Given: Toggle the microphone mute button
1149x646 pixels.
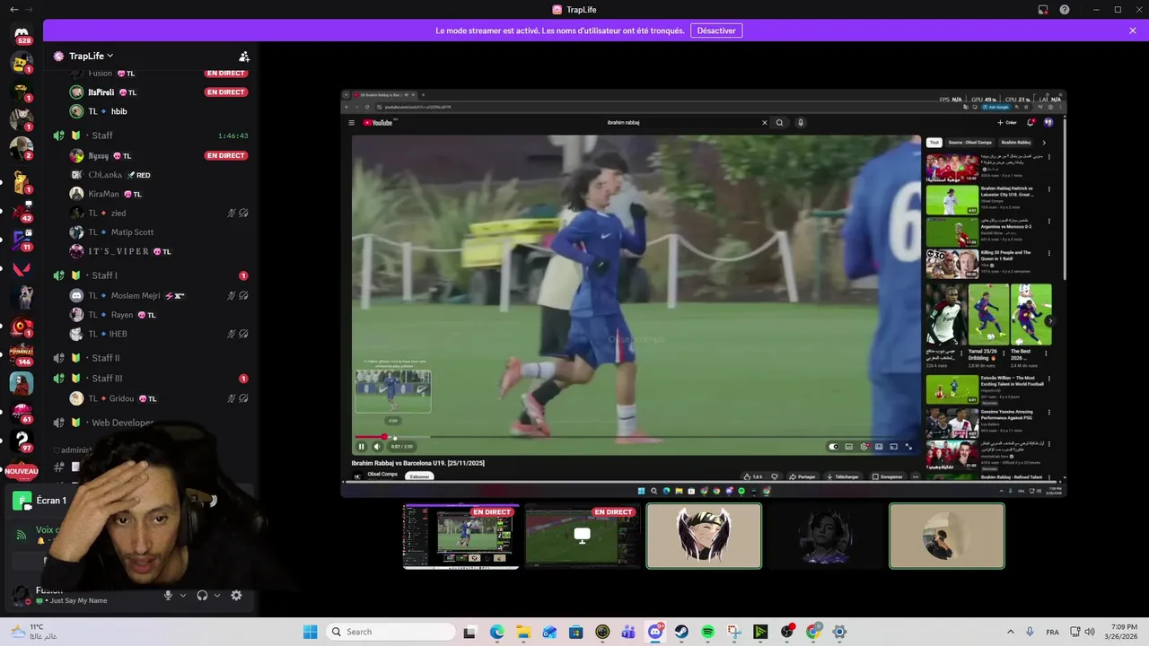Looking at the screenshot, I should pyautogui.click(x=168, y=595).
